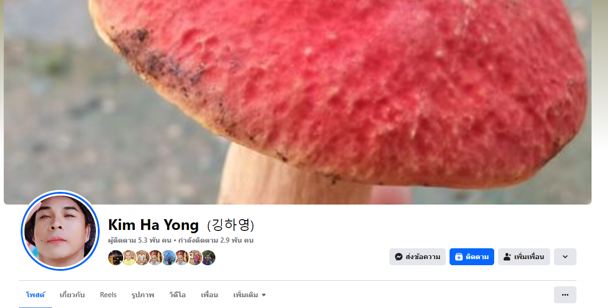Click the ติดตาม follow button
The width and height of the screenshot is (608, 308).
(472, 257)
